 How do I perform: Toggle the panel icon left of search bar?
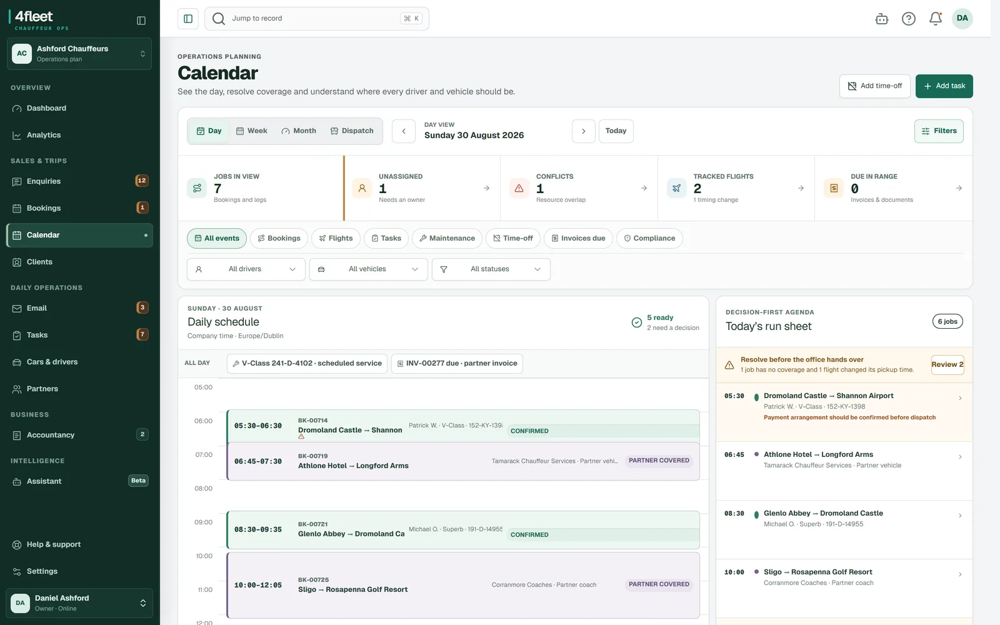tap(188, 19)
